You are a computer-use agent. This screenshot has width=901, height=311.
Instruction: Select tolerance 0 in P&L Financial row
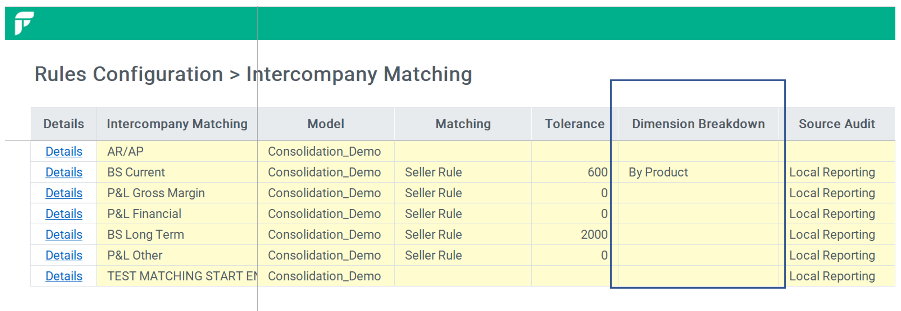575,214
